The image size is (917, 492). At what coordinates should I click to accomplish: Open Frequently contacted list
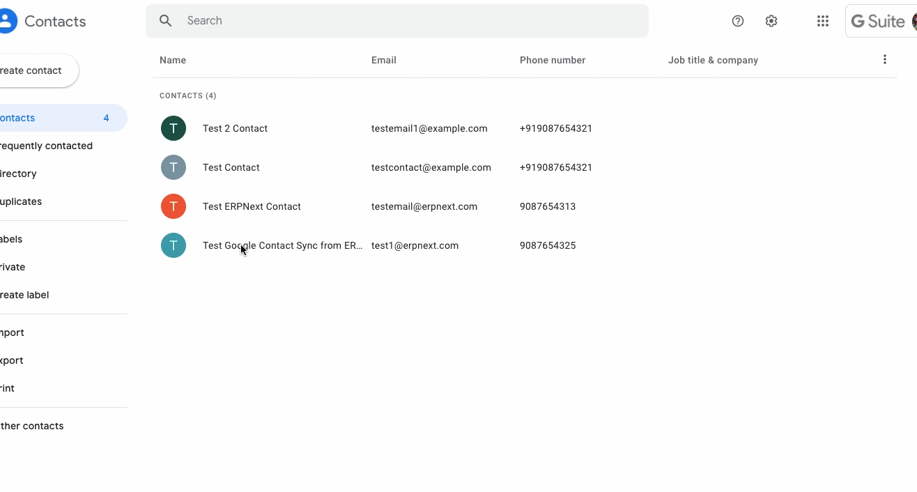(x=46, y=146)
